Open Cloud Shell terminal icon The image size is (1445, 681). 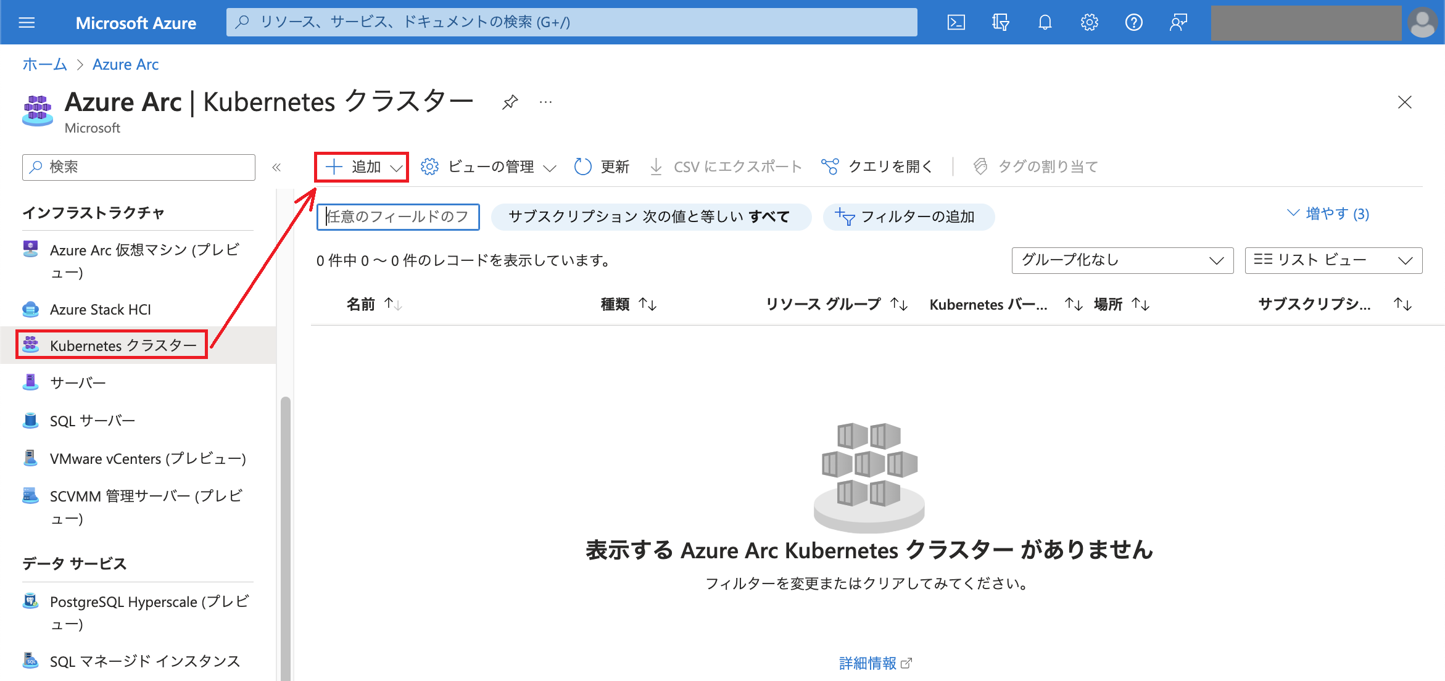tap(956, 23)
